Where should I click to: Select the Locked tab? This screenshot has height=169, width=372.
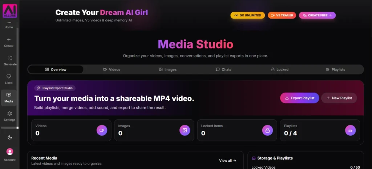tap(279, 69)
